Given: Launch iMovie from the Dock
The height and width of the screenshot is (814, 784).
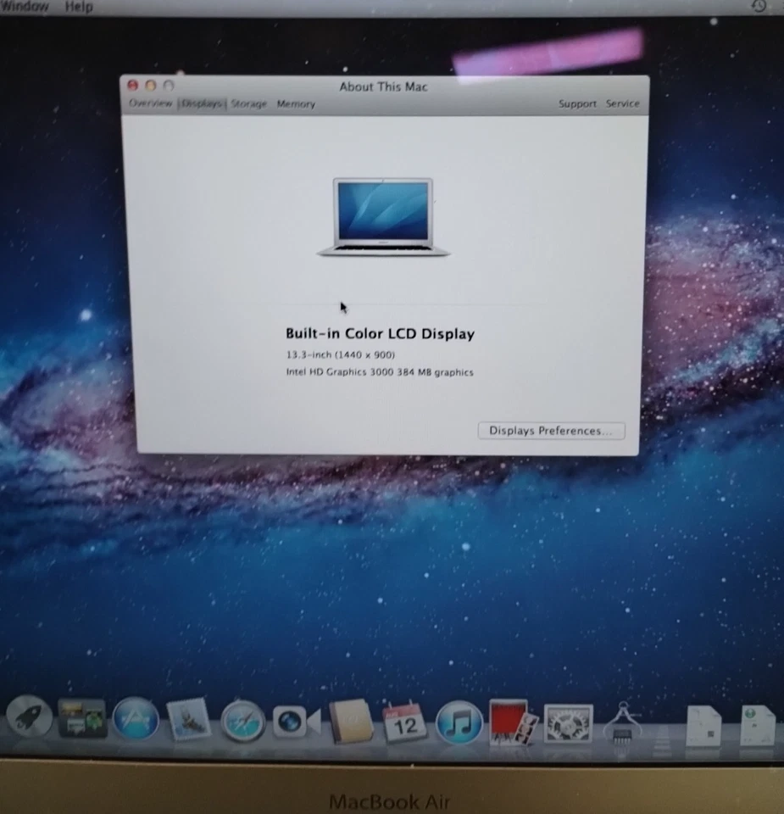Looking at the screenshot, I should [509, 723].
